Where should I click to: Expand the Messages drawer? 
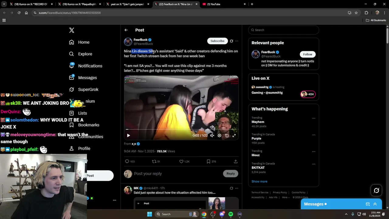click(x=375, y=204)
